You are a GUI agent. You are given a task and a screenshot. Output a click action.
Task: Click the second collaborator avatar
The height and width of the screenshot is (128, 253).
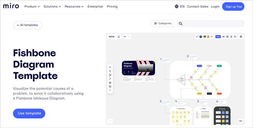205,36
